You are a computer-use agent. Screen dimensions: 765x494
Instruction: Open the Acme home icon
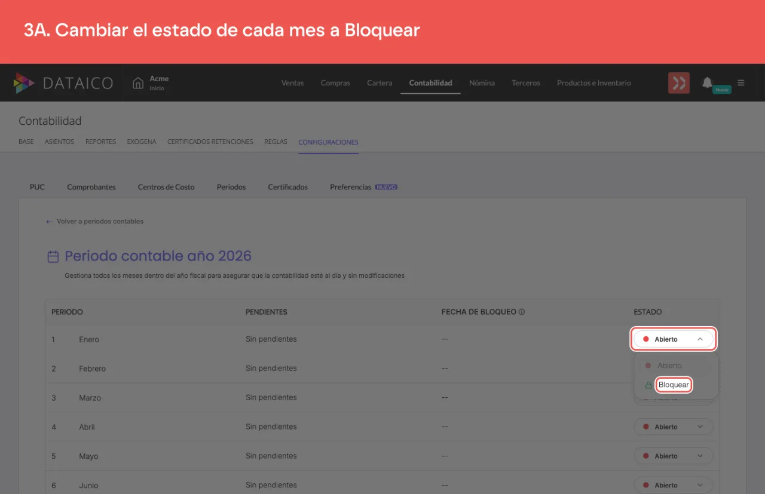click(x=138, y=83)
